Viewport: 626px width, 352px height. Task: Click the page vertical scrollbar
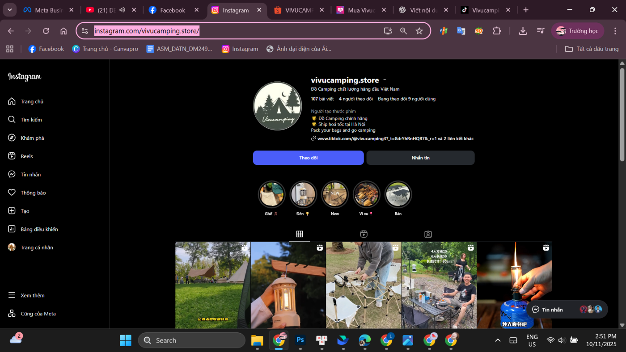point(622,115)
